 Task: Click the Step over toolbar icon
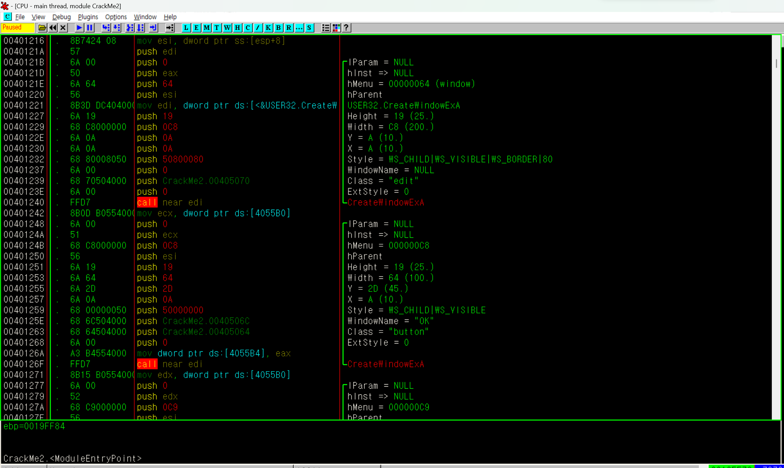[117, 28]
